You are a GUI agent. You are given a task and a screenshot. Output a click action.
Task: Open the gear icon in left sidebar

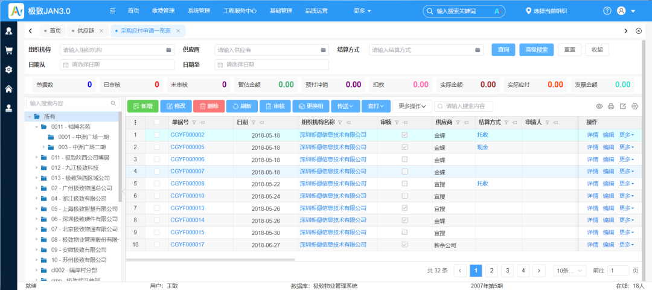coord(8,69)
